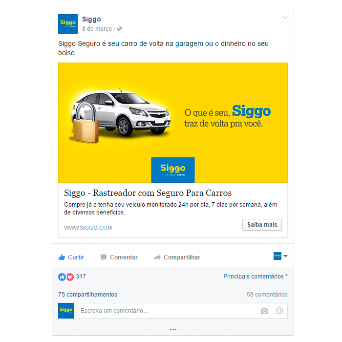
Task: Click the Siggo page name link
Action: [x=91, y=20]
